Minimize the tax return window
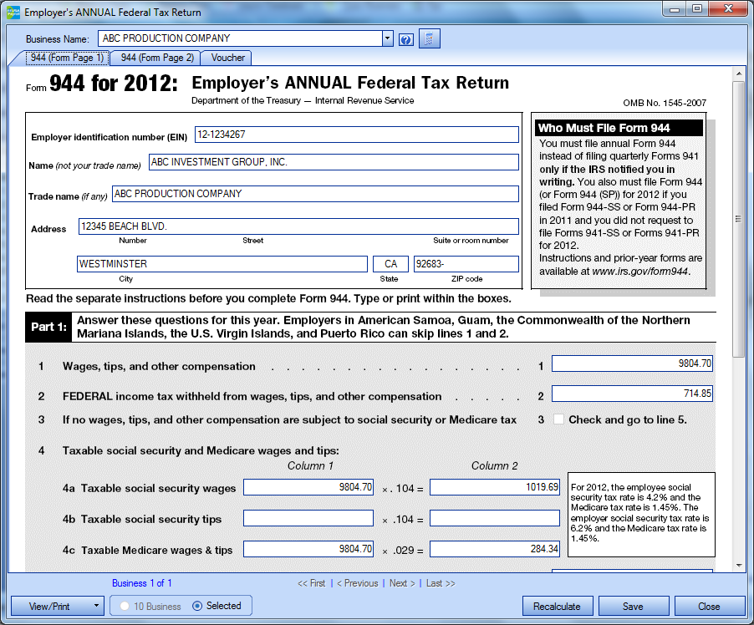This screenshot has width=754, height=625. coord(675,9)
